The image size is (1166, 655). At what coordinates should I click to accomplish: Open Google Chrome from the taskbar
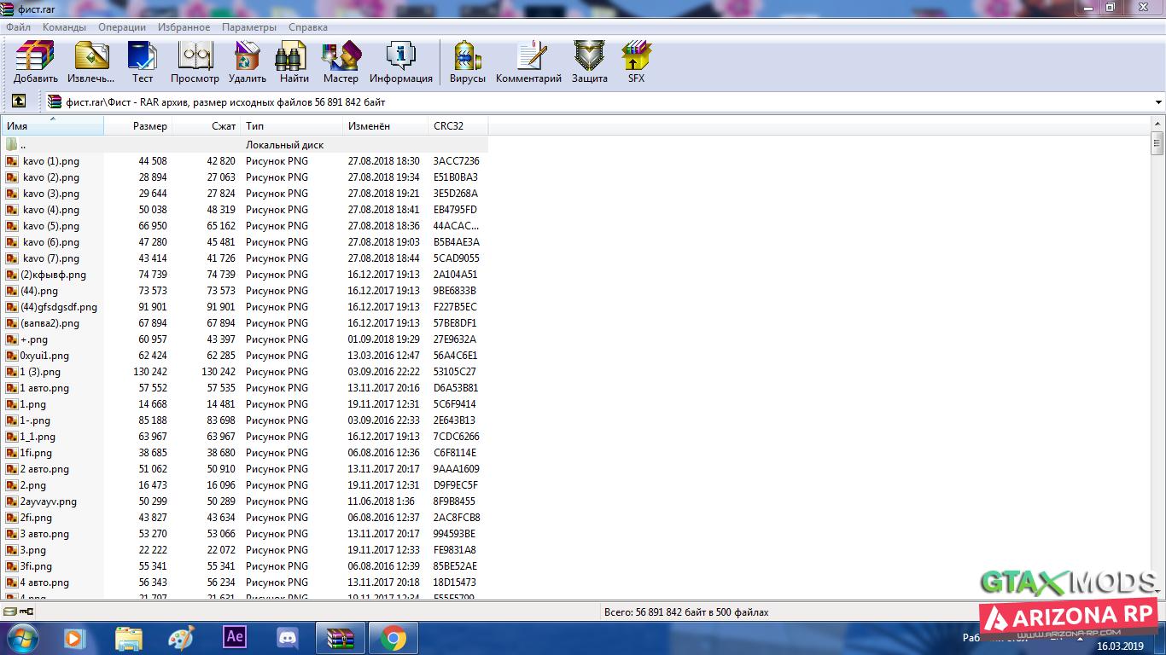pyautogui.click(x=393, y=637)
